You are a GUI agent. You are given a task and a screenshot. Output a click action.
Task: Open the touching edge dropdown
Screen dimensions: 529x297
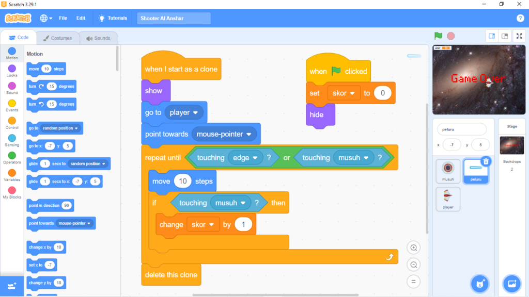(x=245, y=158)
